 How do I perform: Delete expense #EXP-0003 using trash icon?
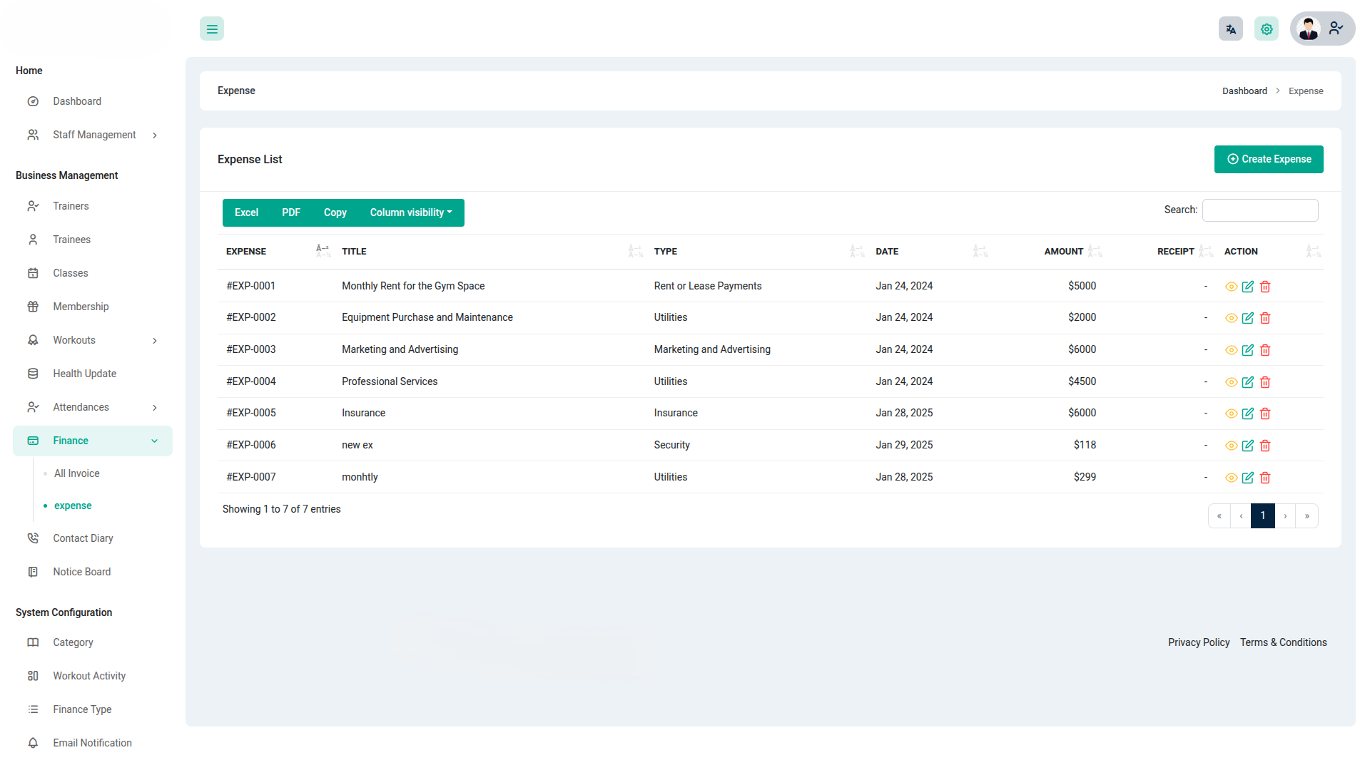1265,350
